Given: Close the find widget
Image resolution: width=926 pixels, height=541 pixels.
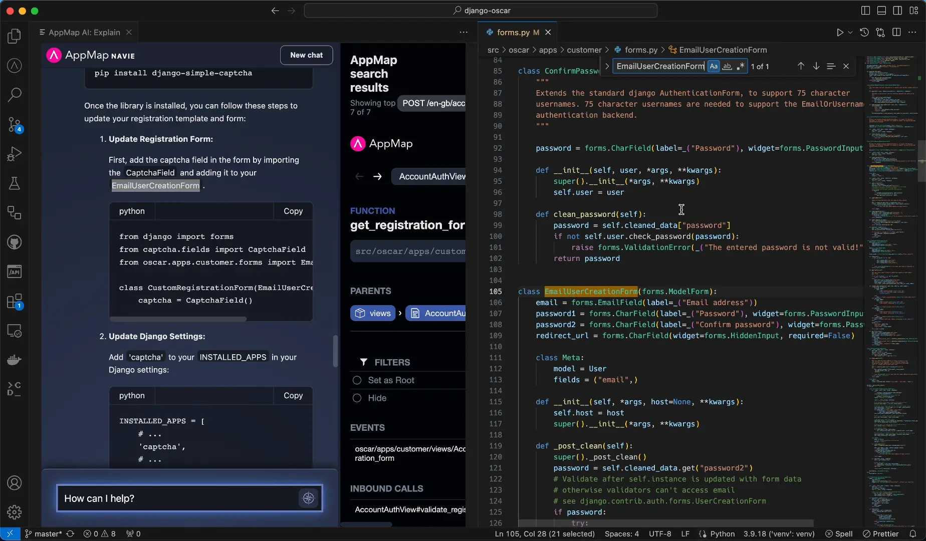Looking at the screenshot, I should coord(846,66).
